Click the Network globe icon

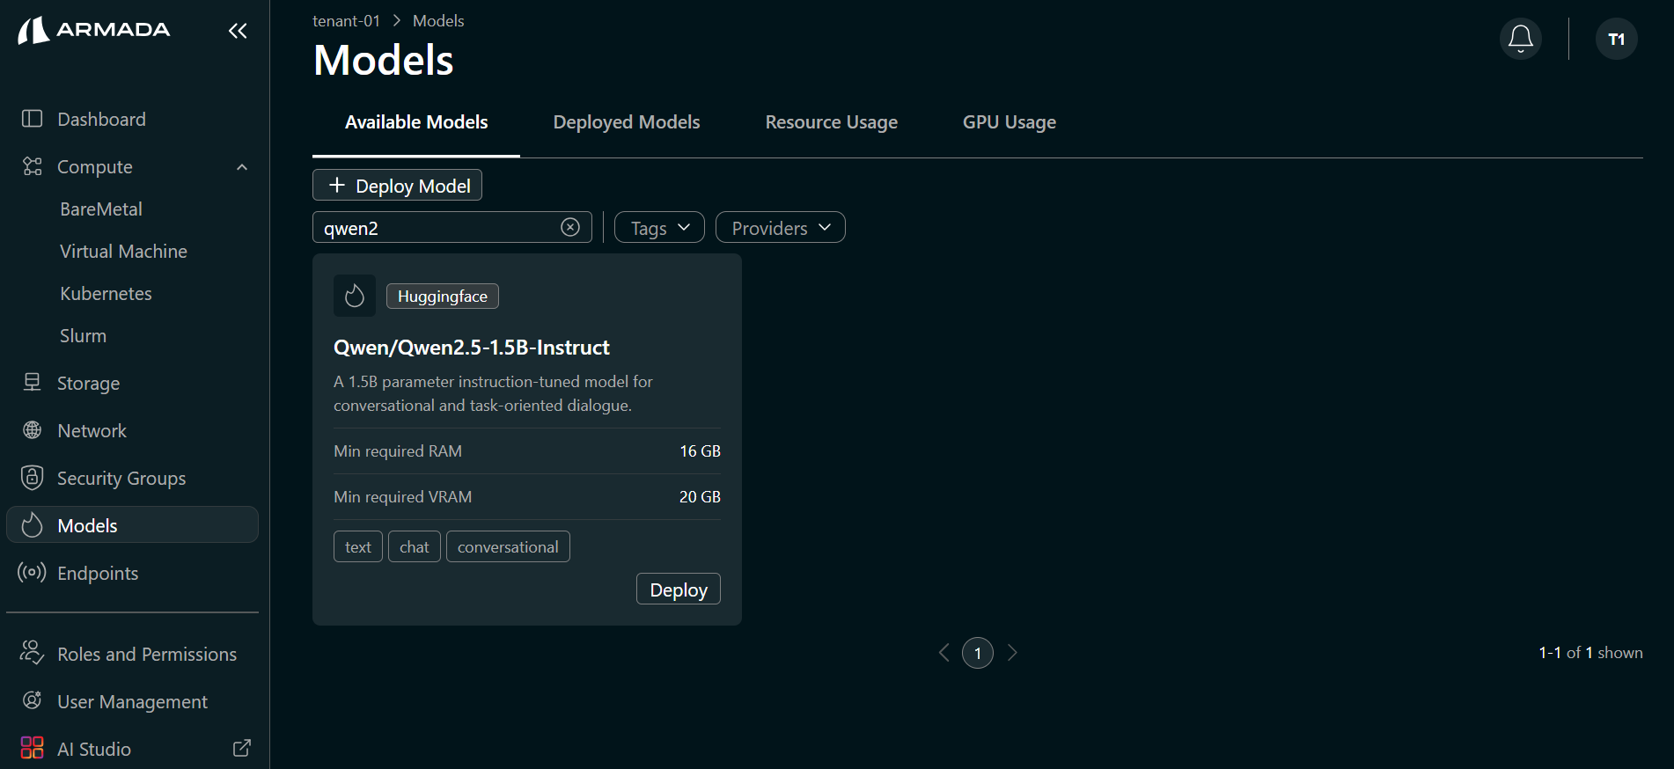tap(33, 430)
